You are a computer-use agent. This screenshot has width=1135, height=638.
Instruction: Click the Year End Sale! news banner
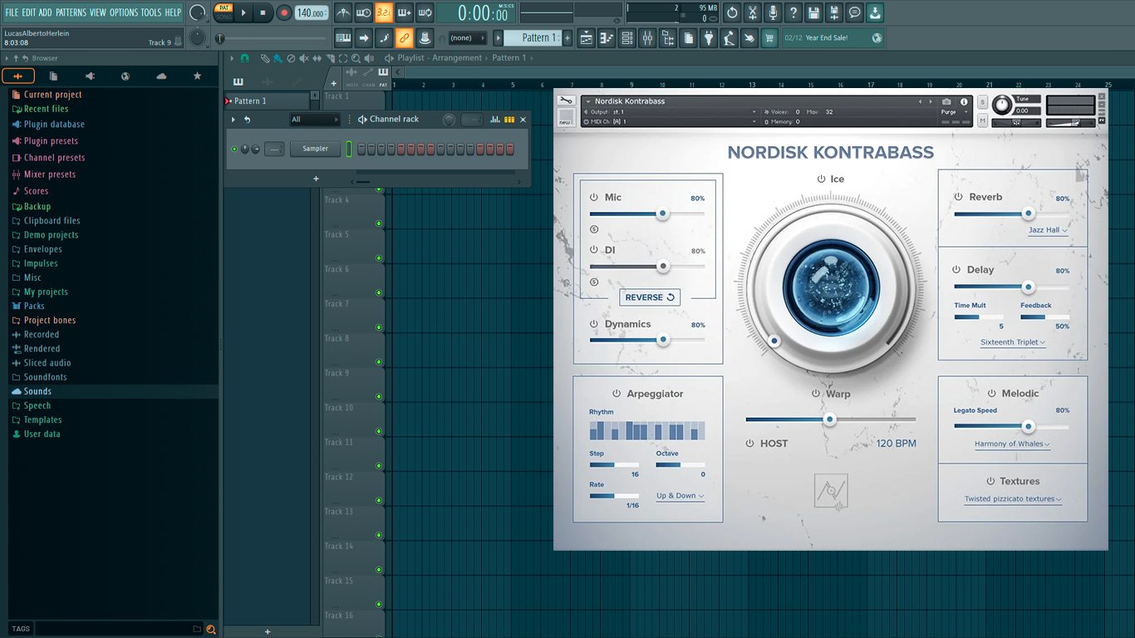pos(833,38)
